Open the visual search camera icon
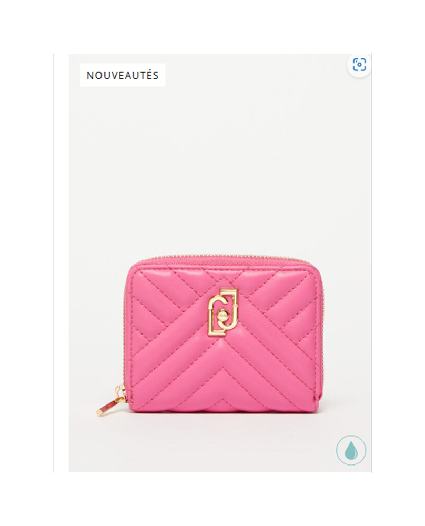Screen dimensions: 425x526 coord(359,64)
